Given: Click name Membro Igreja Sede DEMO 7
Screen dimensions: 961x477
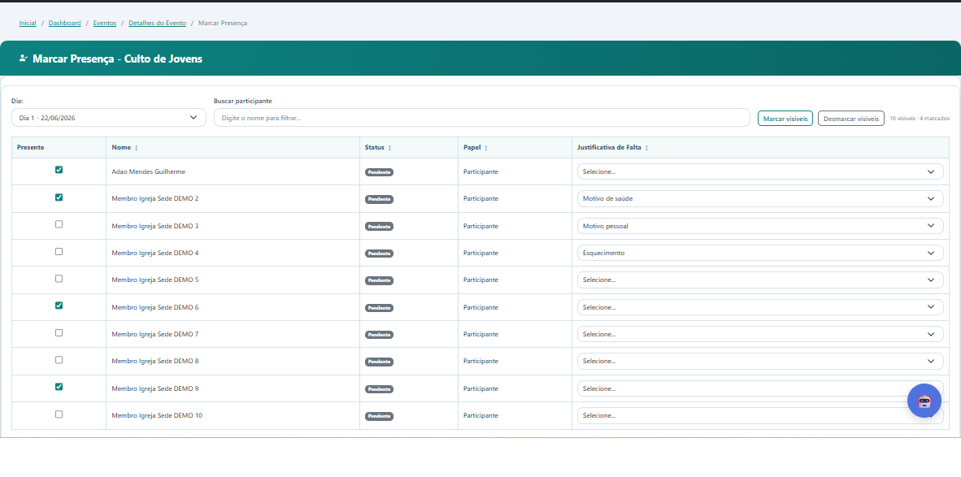Looking at the screenshot, I should coord(155,334).
